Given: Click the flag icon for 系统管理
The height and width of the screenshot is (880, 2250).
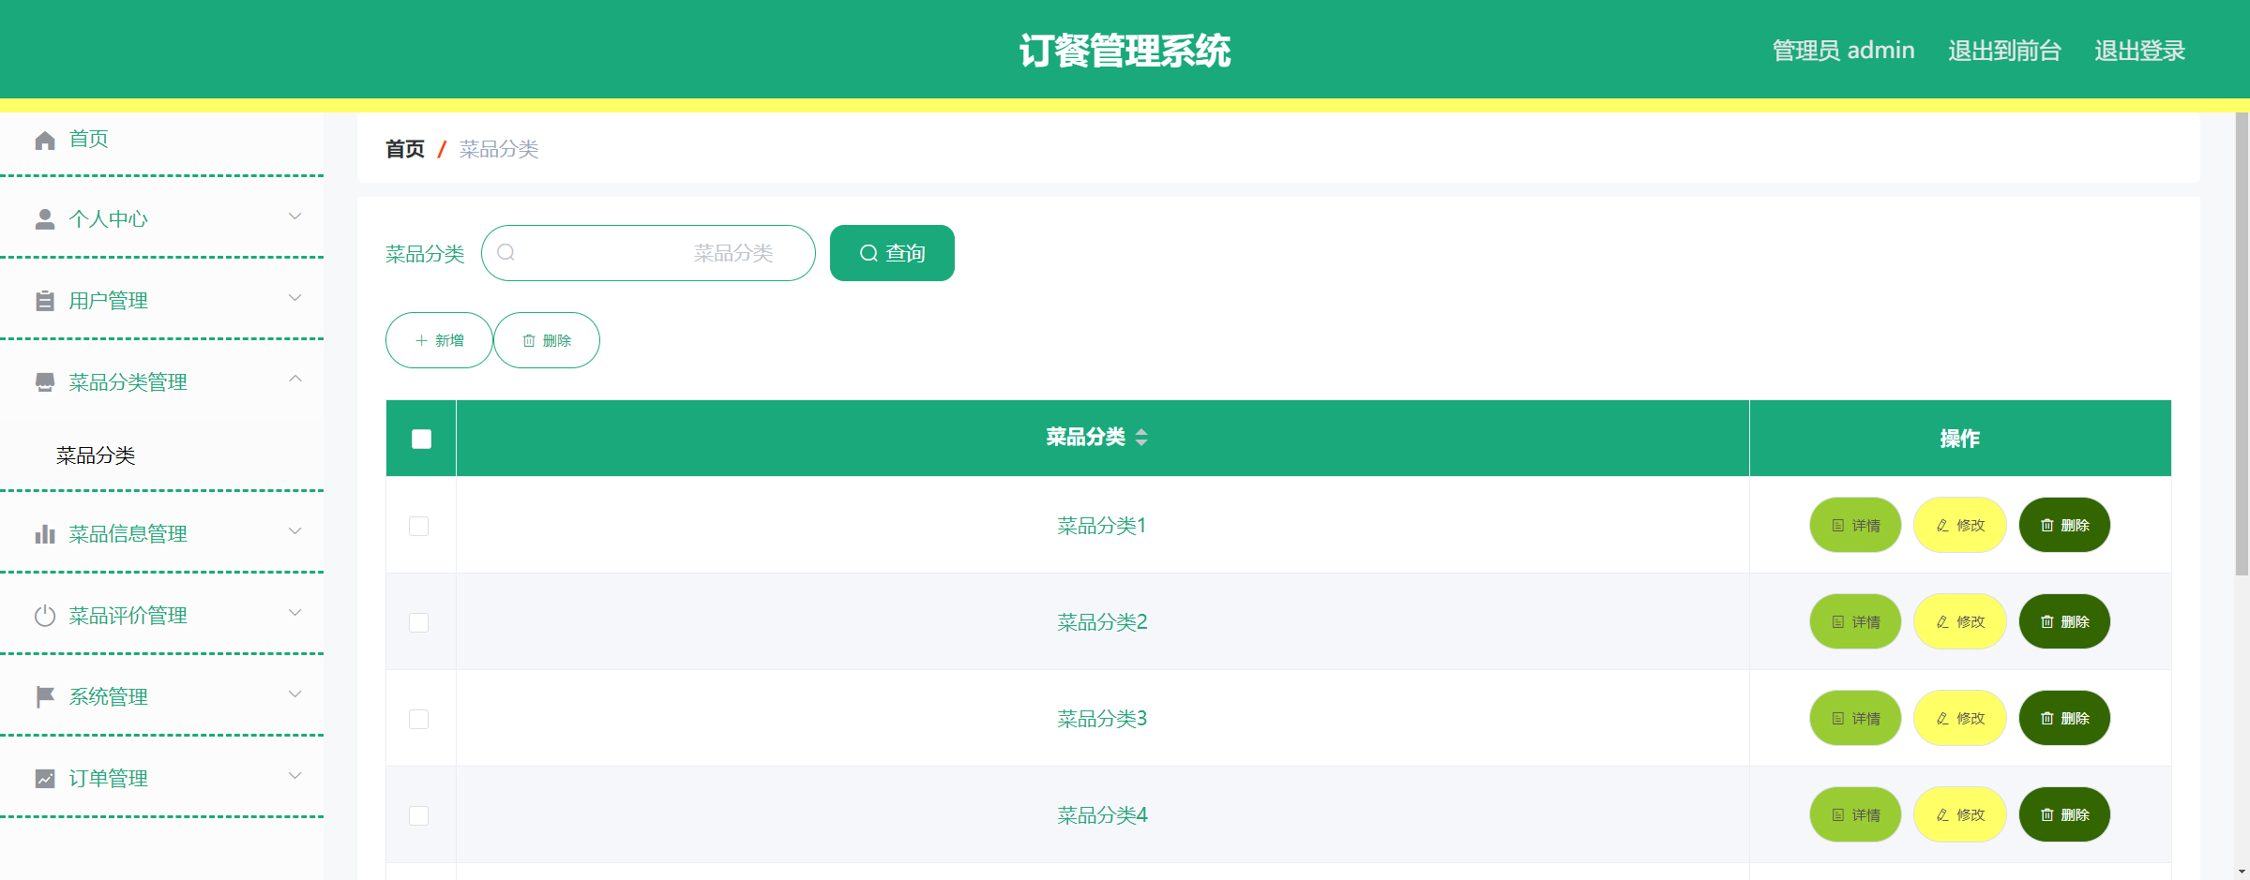Looking at the screenshot, I should pyautogui.click(x=43, y=696).
